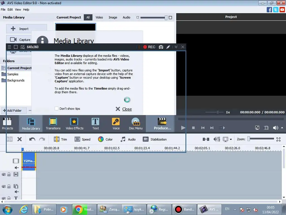Open the Voice recording section

click(x=116, y=123)
